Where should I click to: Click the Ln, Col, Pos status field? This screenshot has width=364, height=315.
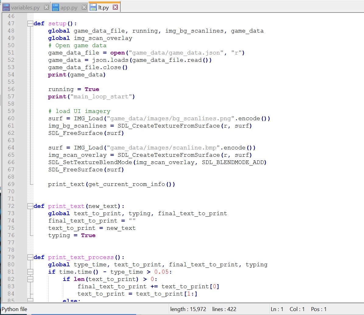click(x=299, y=309)
